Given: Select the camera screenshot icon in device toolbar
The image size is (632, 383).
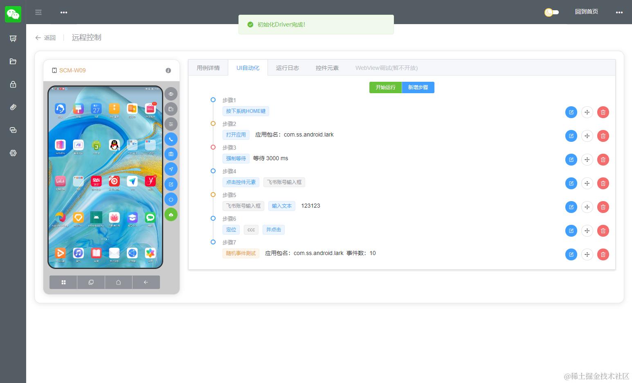Looking at the screenshot, I should coord(171,154).
